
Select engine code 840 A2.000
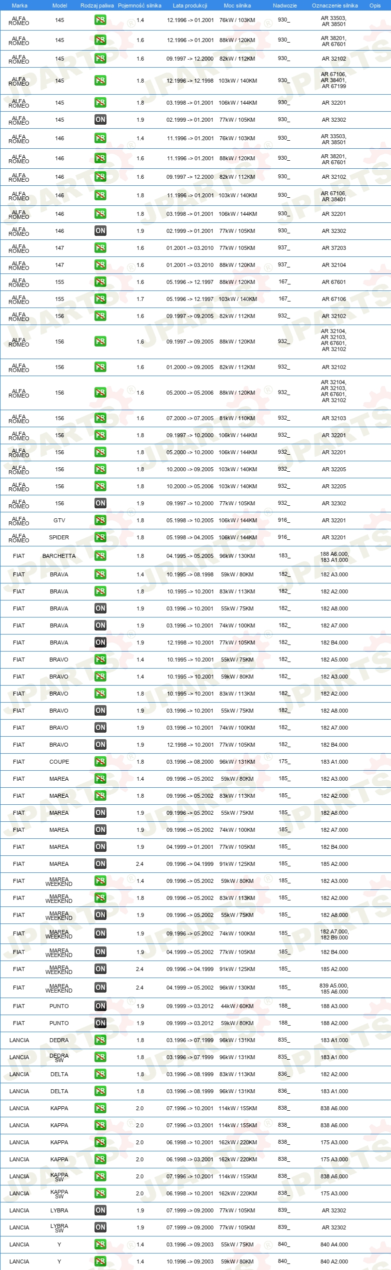334,1261
